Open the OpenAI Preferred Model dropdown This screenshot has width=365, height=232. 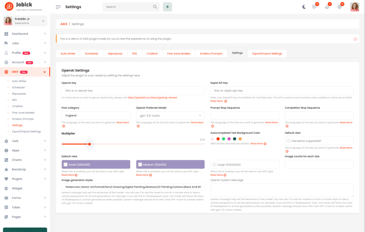tap(170, 116)
